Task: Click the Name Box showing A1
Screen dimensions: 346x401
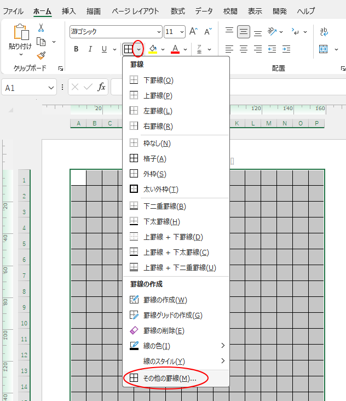Action: click(x=29, y=88)
